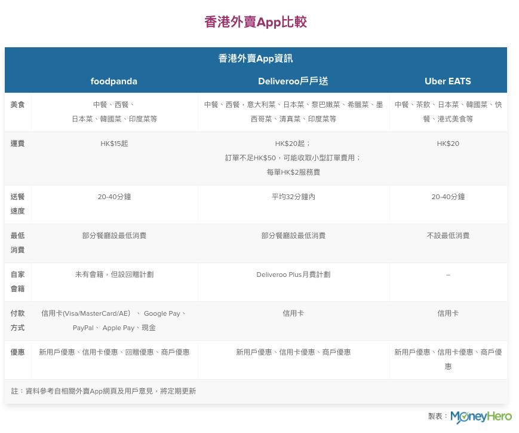Select the foodpanda column header
519x433 pixels.
[x=114, y=81]
